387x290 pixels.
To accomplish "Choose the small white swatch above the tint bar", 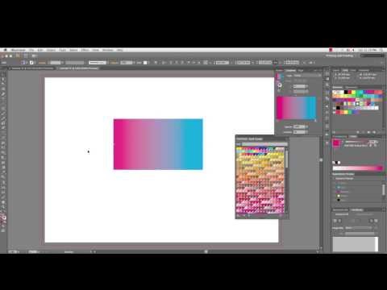I will 339,163.
